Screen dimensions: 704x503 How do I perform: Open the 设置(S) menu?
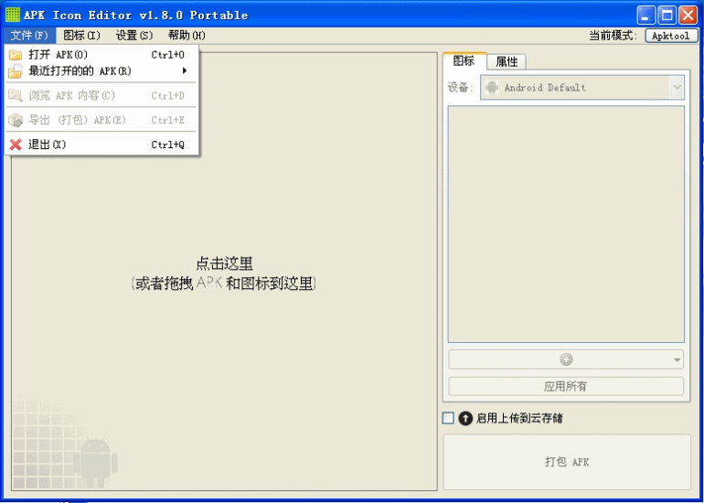(x=134, y=35)
